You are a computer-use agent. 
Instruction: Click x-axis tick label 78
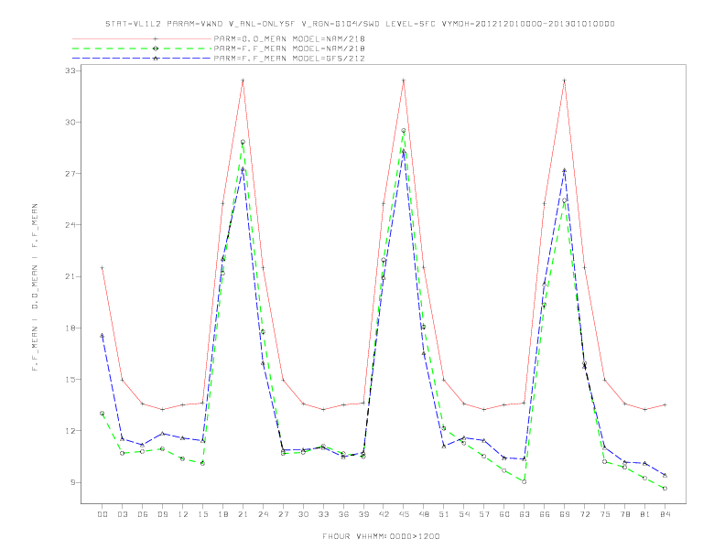624,514
